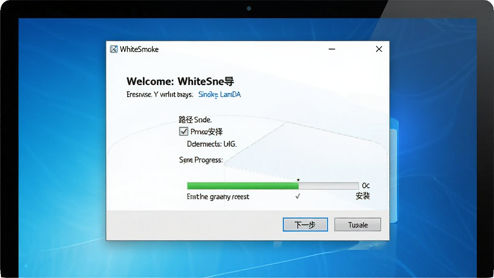
Task: Click the 安装 label
Action: [x=363, y=196]
